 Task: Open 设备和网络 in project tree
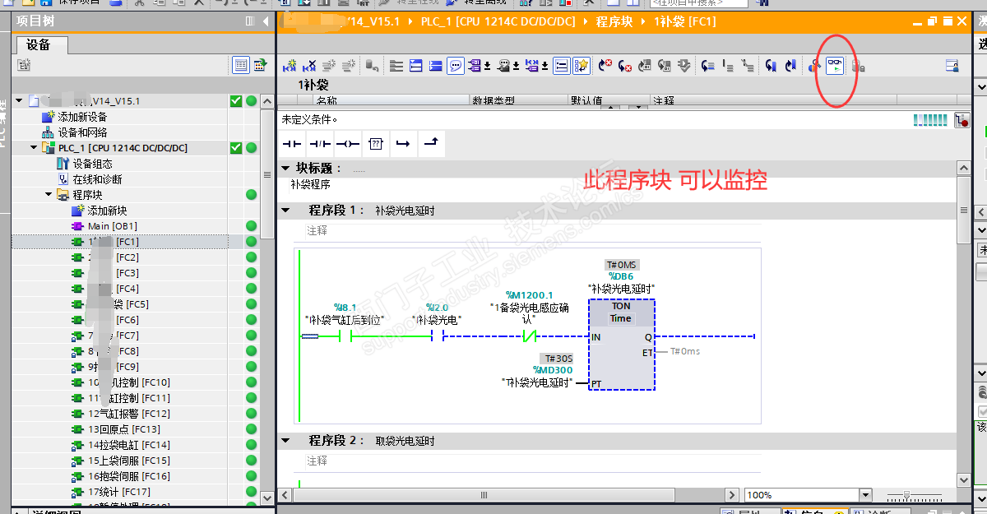(82, 132)
